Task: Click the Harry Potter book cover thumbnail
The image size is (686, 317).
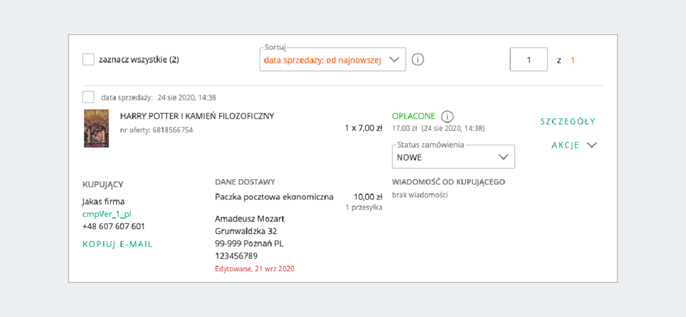Action: click(96, 128)
